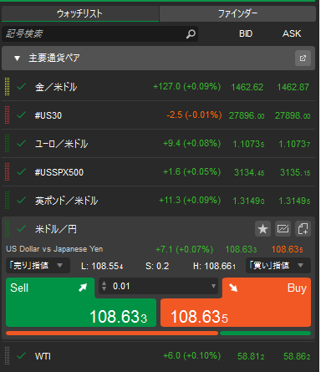Select the 金/米ドル row name
This screenshot has height=372, width=321.
click(x=56, y=87)
